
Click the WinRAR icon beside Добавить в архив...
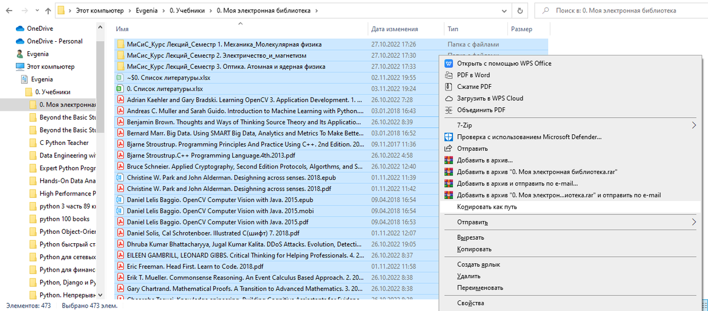coord(449,160)
